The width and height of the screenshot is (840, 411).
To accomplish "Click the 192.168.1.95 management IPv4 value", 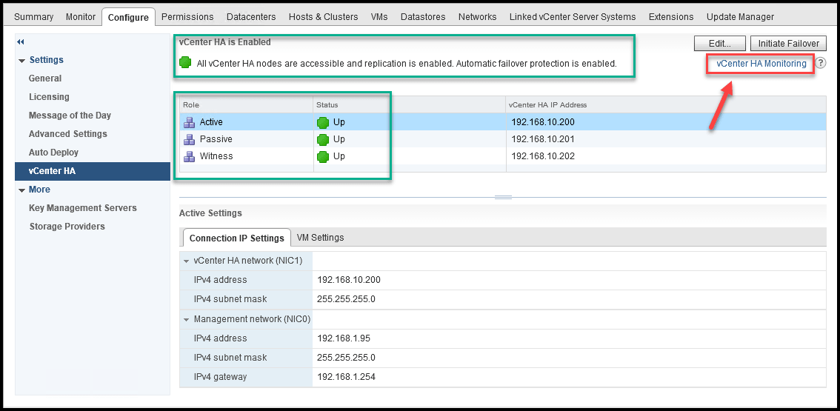I will pyautogui.click(x=344, y=338).
